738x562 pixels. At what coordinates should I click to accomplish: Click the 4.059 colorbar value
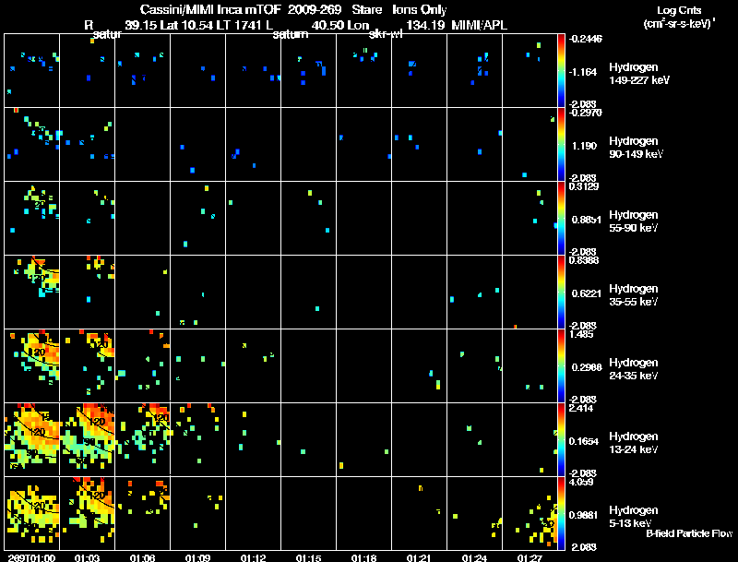pyautogui.click(x=581, y=482)
